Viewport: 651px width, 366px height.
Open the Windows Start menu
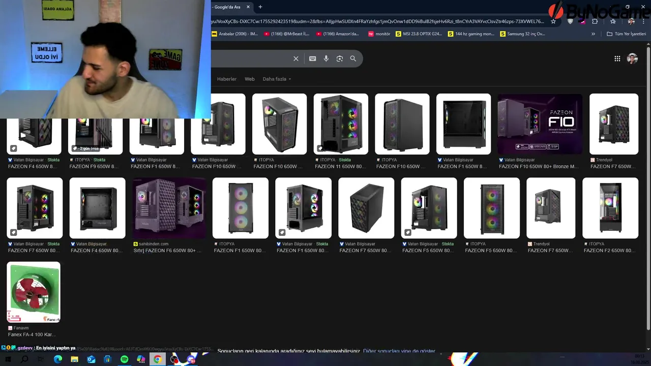[x=8, y=359]
